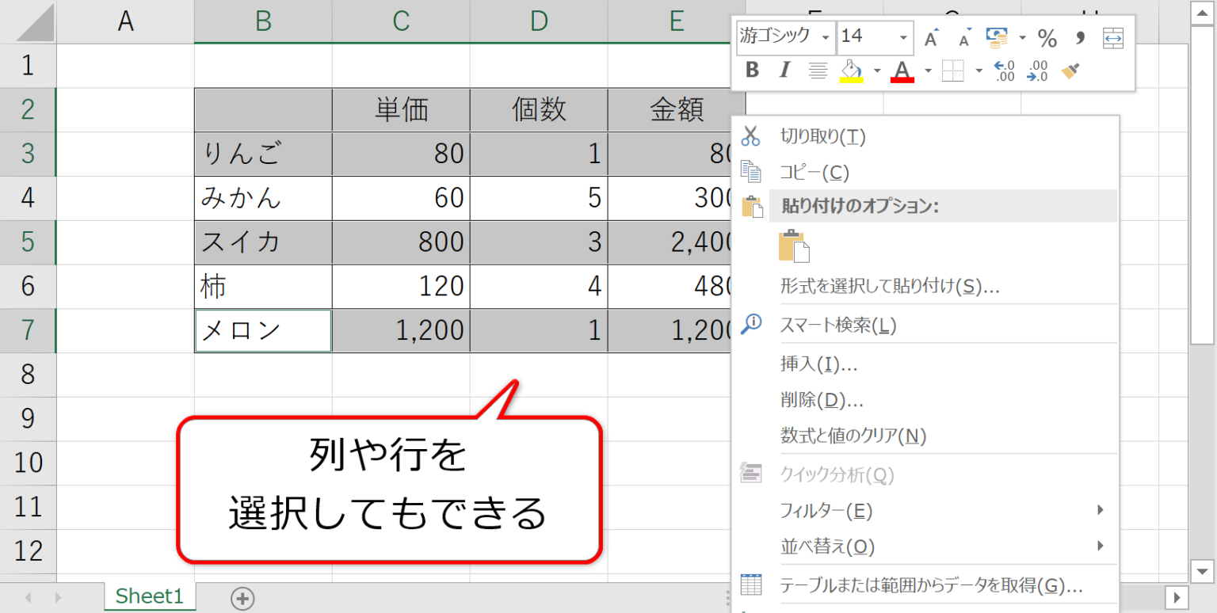Expand the フィルター(E) submenu
This screenshot has height=613, width=1217.
(x=925, y=511)
